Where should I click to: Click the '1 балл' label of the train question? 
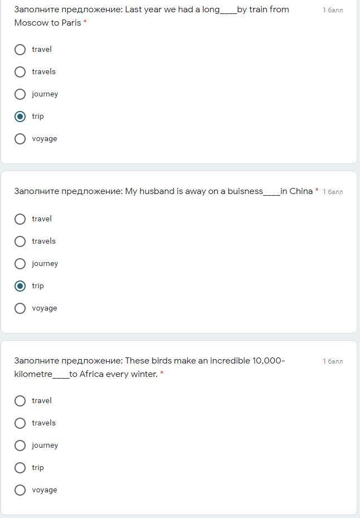pyautogui.click(x=333, y=10)
